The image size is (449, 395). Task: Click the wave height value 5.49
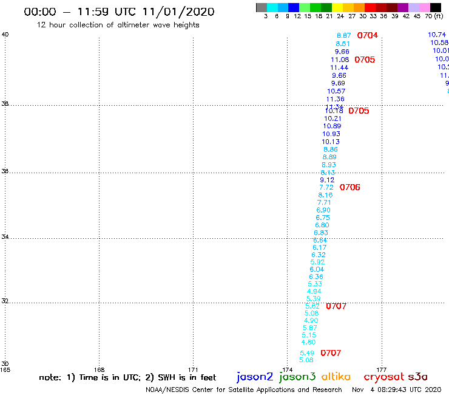tap(307, 353)
